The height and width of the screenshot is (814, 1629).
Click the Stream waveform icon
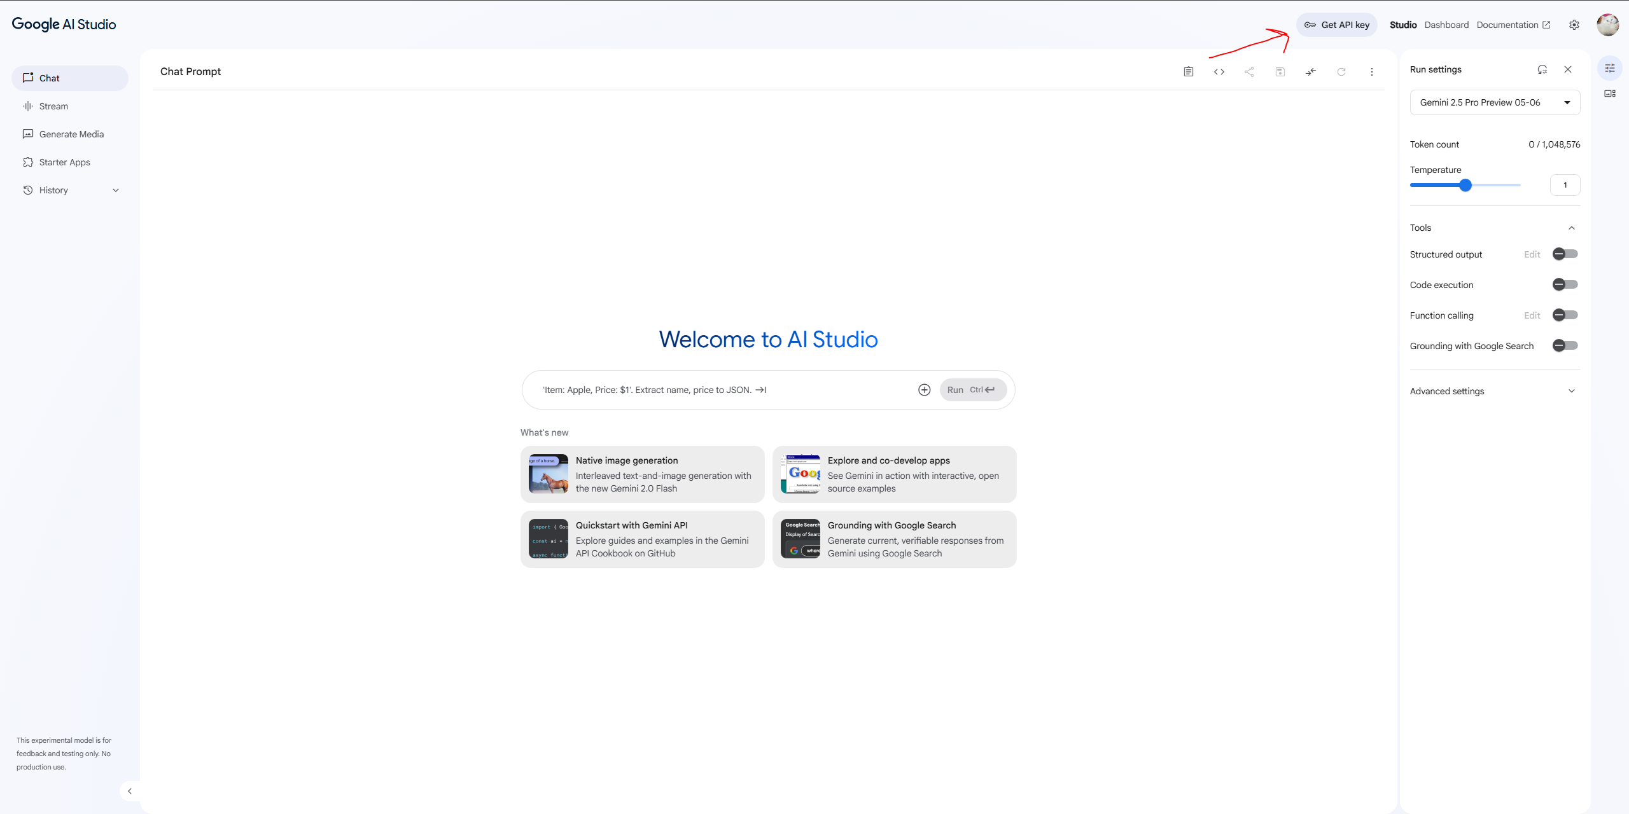coord(28,106)
